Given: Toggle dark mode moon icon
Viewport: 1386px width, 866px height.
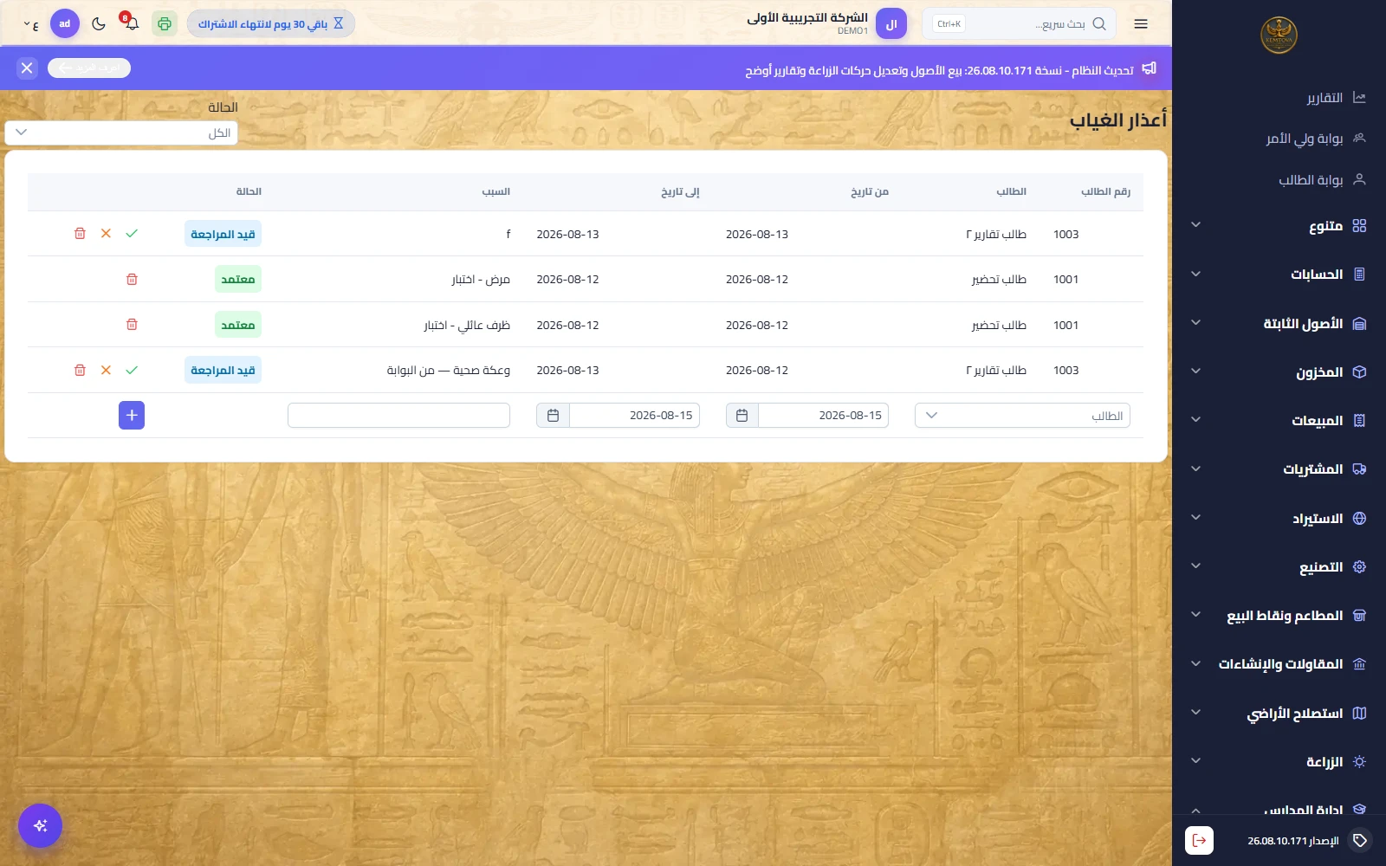Looking at the screenshot, I should click(99, 23).
